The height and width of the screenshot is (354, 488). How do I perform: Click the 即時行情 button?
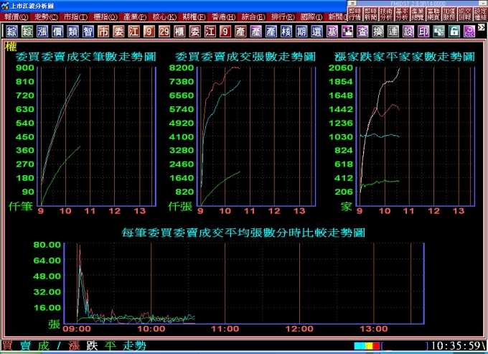pos(355,14)
